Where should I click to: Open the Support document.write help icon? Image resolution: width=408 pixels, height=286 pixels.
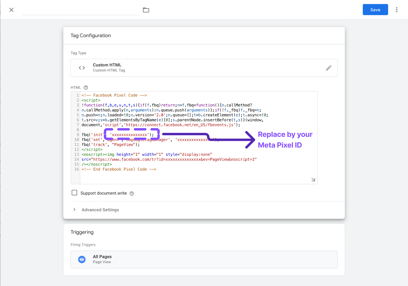tap(132, 194)
